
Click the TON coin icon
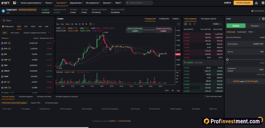[x=3, y=11]
